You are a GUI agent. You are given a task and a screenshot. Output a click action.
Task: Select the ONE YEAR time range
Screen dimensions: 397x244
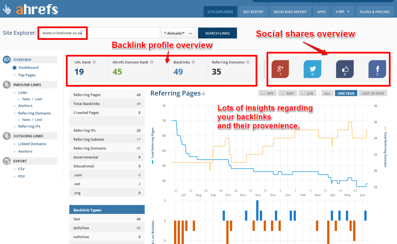[346, 93]
